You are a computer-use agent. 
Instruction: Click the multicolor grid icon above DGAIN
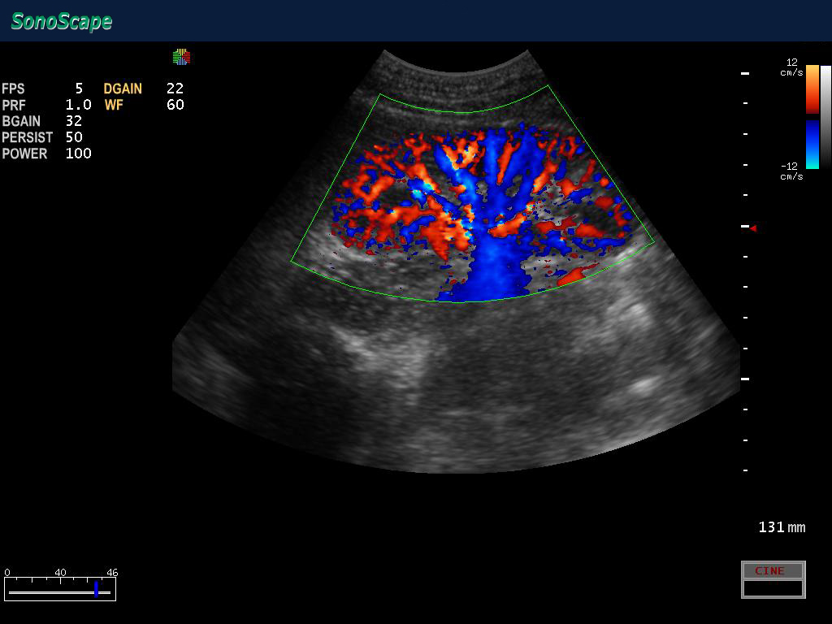pyautogui.click(x=180, y=57)
